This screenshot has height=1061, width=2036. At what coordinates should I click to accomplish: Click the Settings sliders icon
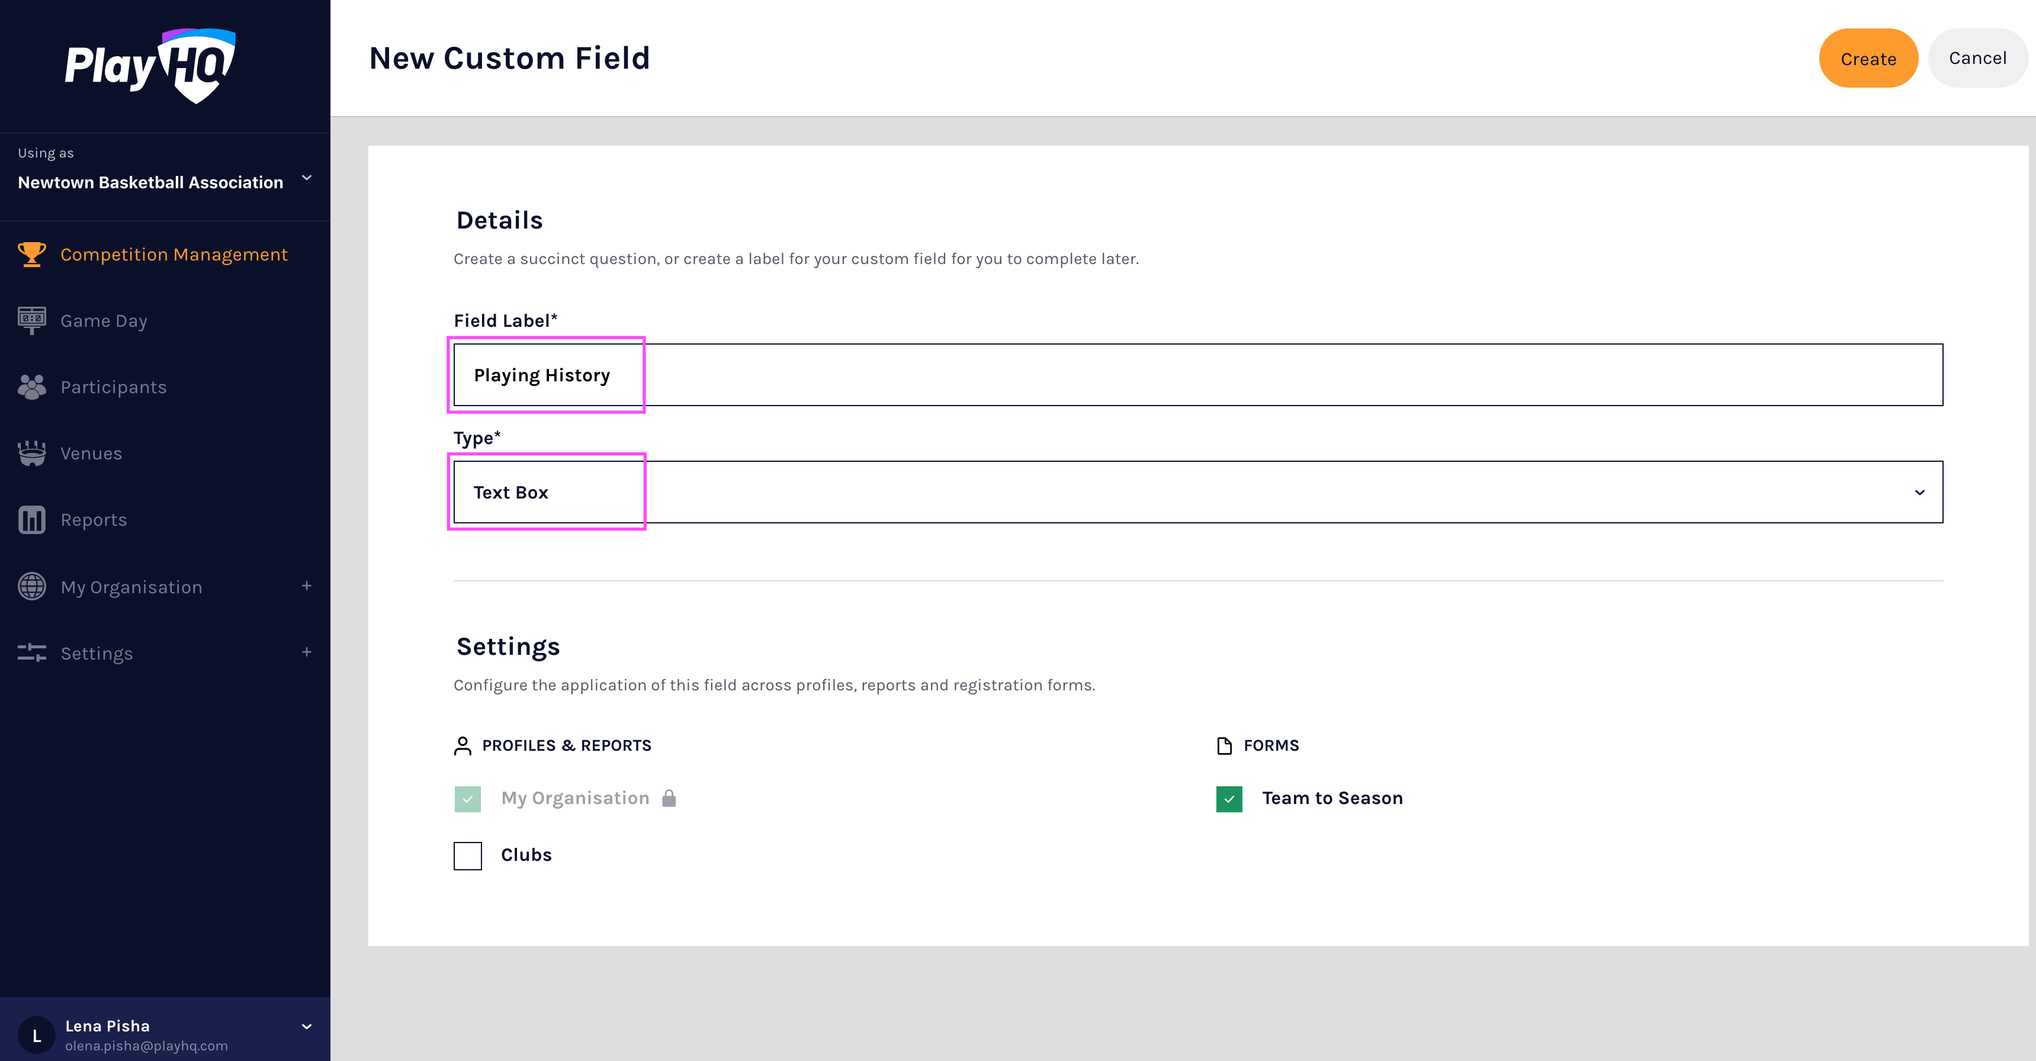(x=31, y=652)
